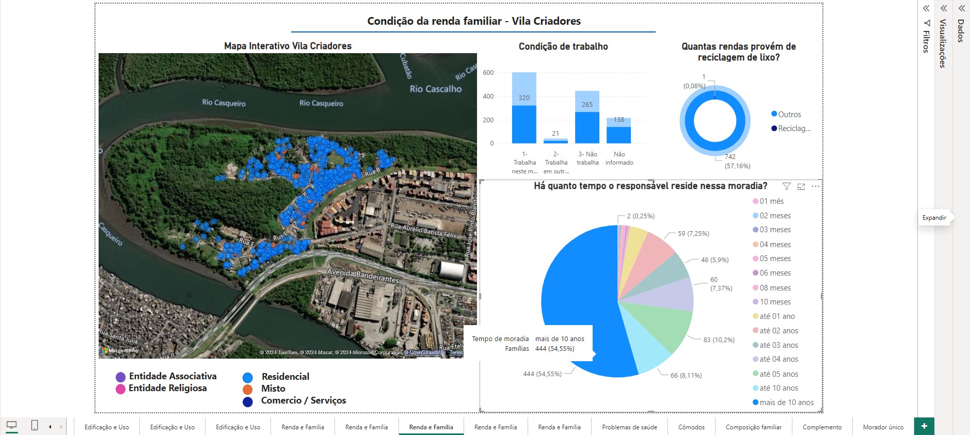Click the Condição da renda familiar title

474,21
